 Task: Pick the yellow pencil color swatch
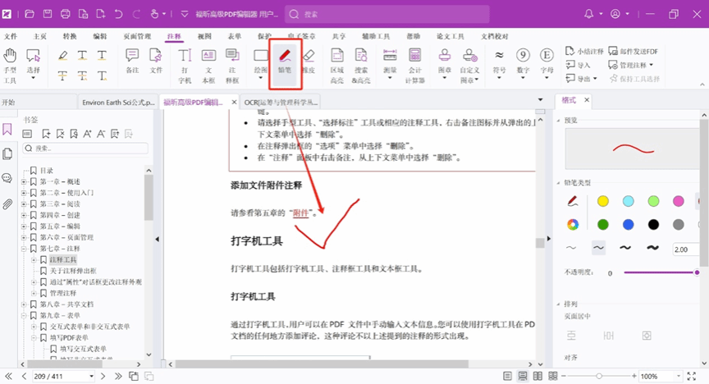(603, 201)
